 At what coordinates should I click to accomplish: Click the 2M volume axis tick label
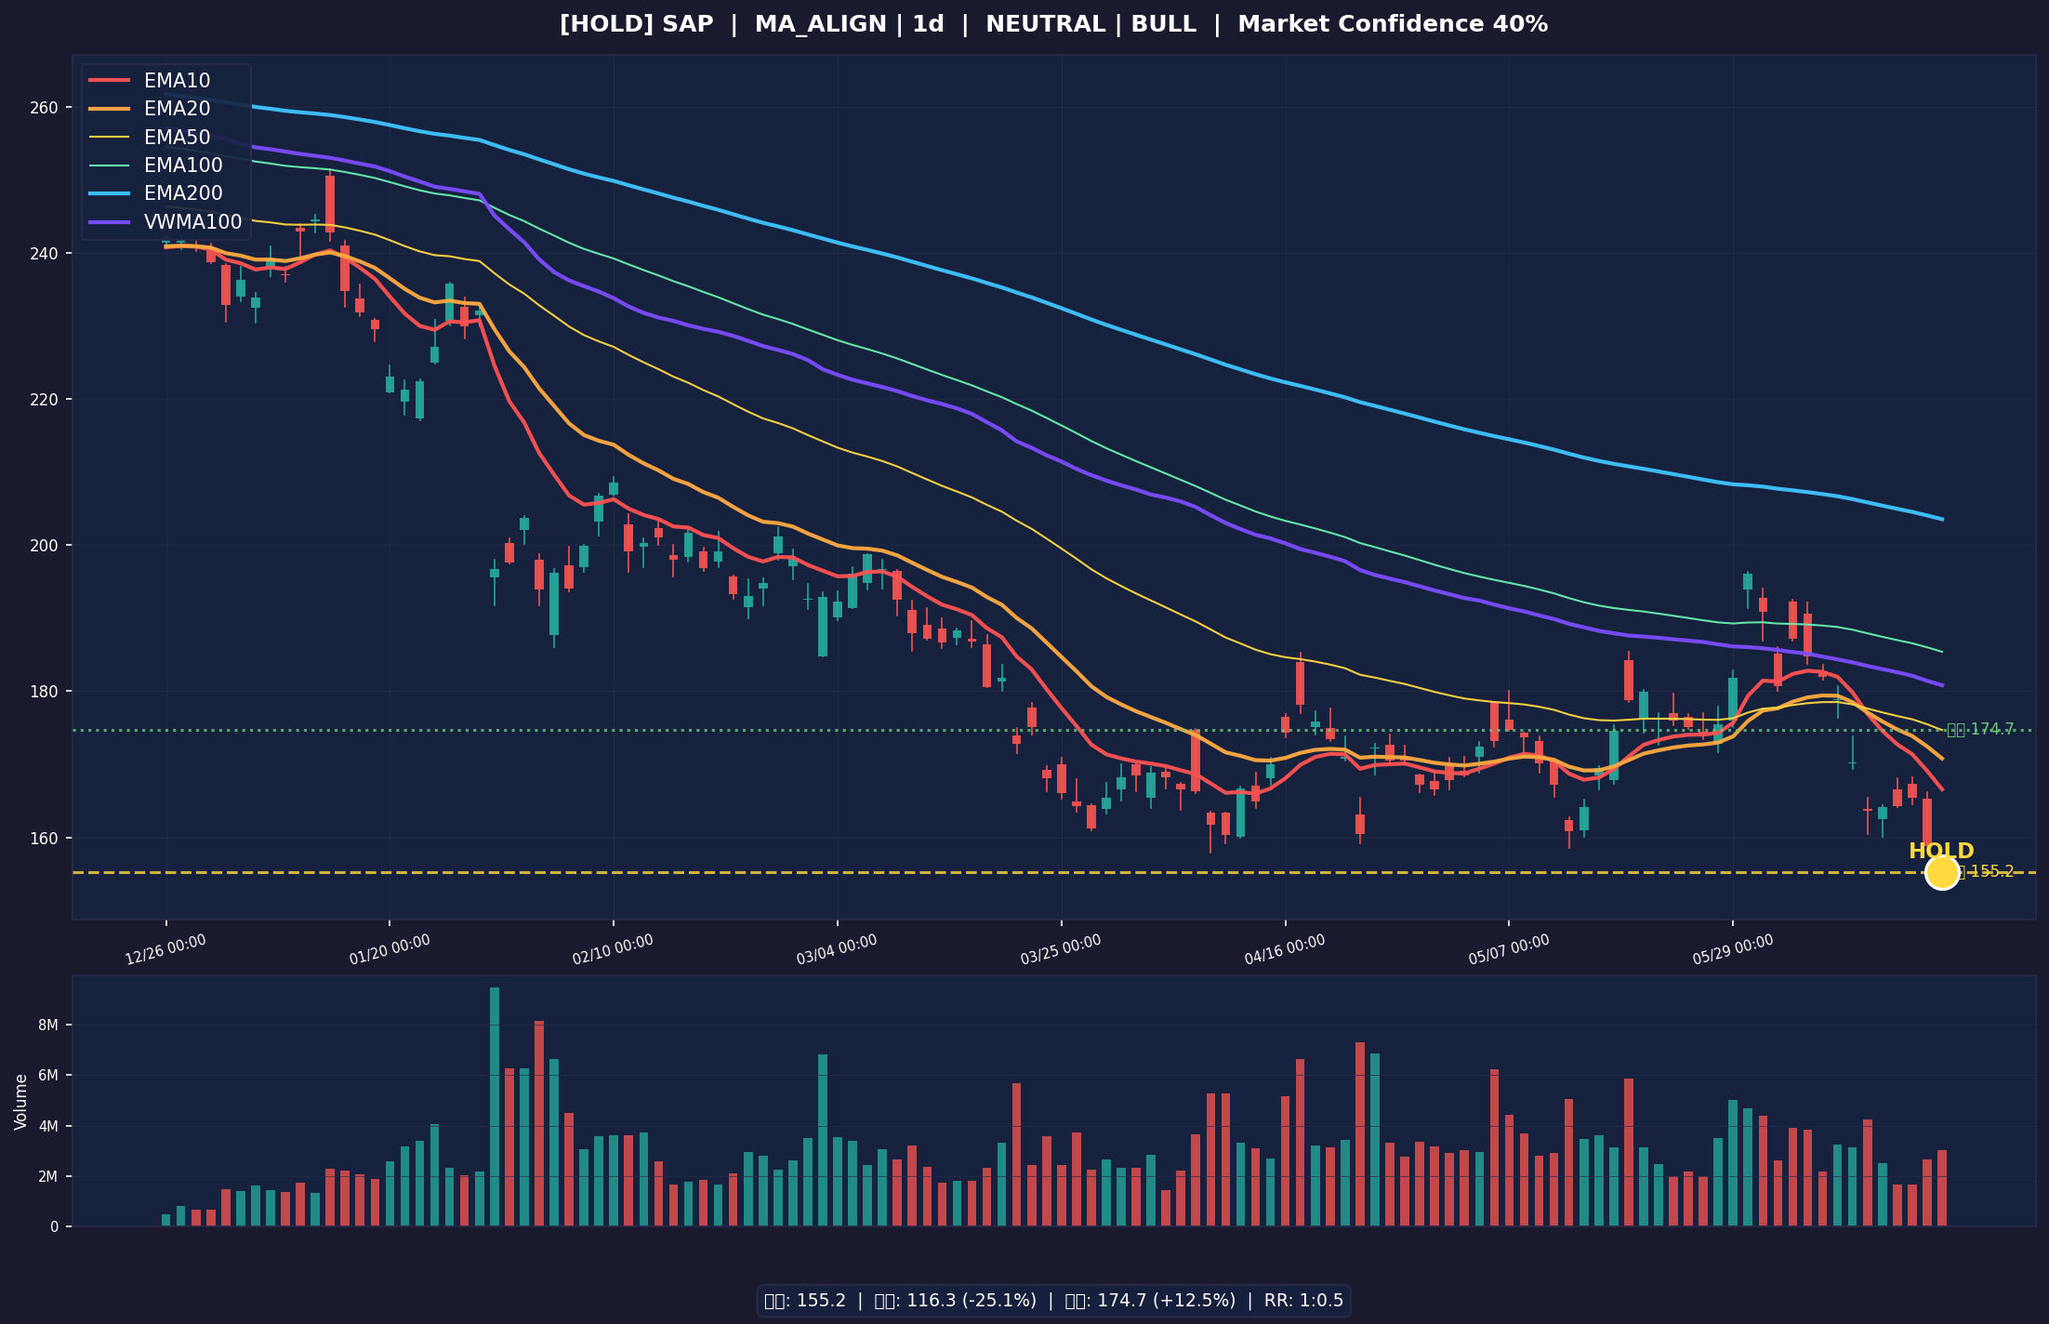(x=49, y=1176)
